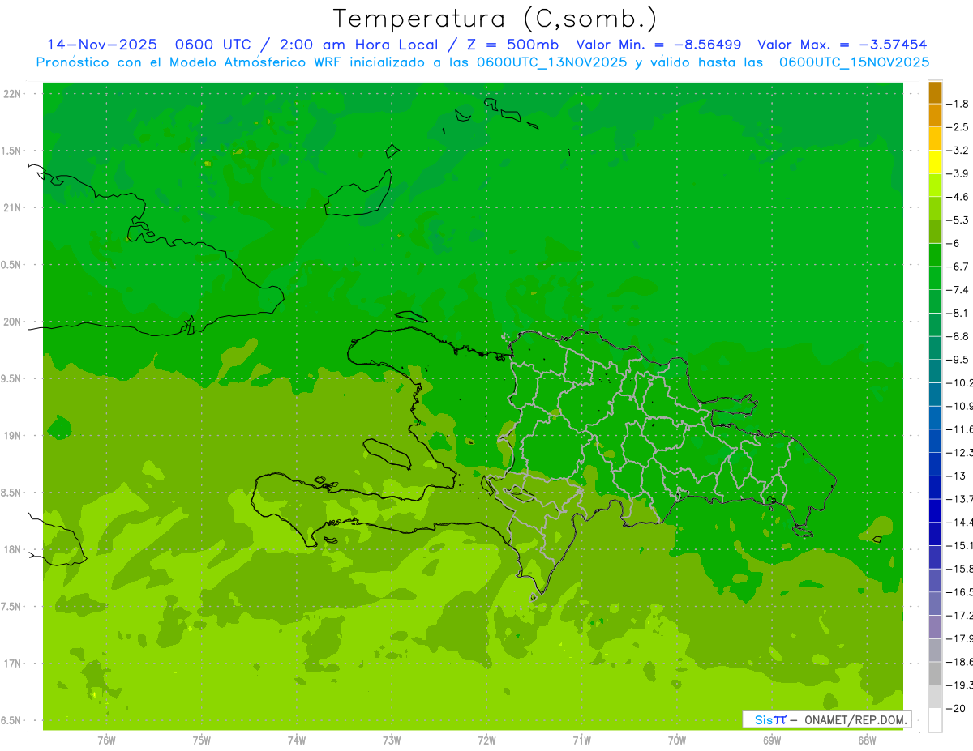Pick the light green swatch between -4.6 and -5.3
The image size is (973, 751).
click(x=935, y=208)
